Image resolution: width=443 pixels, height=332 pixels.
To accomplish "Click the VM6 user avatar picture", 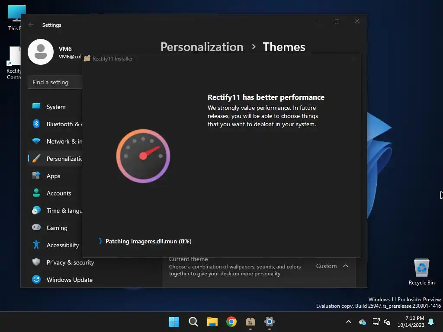I will coord(41,52).
